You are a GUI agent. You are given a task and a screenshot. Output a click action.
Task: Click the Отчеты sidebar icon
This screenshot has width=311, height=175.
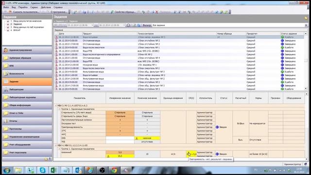pos(6,121)
